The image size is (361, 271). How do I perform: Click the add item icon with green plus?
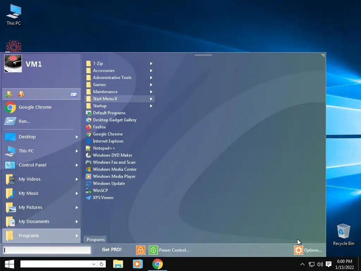tap(8, 94)
